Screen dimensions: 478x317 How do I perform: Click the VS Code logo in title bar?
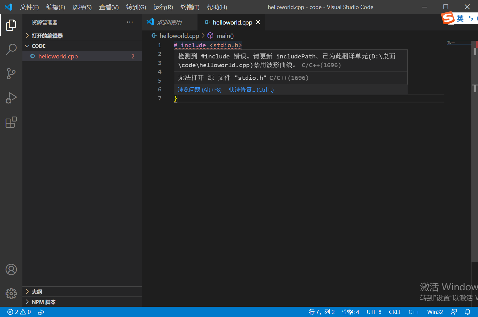click(x=8, y=7)
